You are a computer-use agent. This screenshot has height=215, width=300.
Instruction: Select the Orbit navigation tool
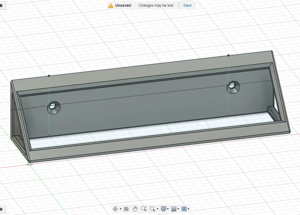(x=115, y=209)
